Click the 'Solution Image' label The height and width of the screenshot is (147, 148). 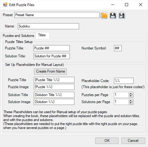pyautogui.click(x=19, y=102)
